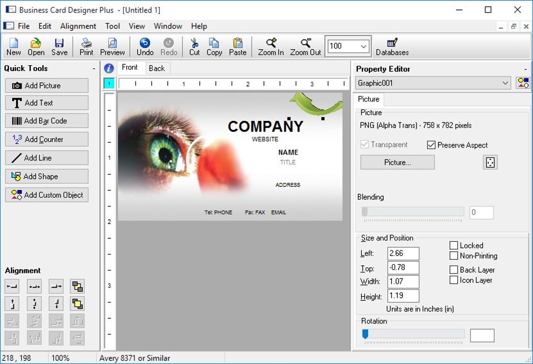The height and width of the screenshot is (364, 533).
Task: Open a file with the Open icon
Action: (36, 47)
